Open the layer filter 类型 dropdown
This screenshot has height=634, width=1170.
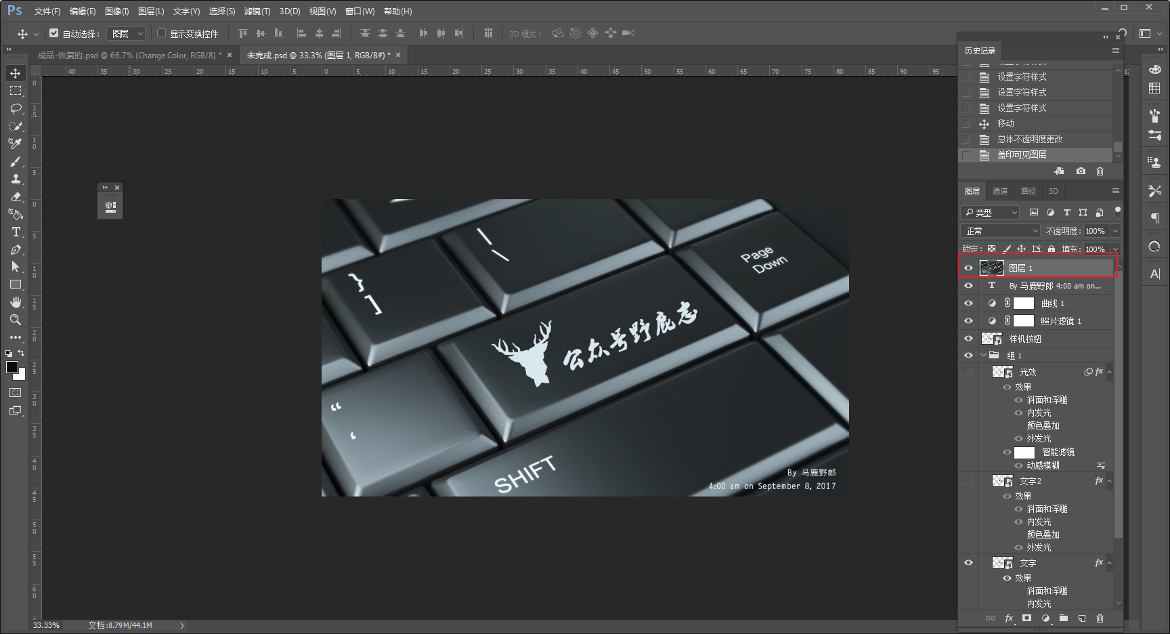click(990, 213)
